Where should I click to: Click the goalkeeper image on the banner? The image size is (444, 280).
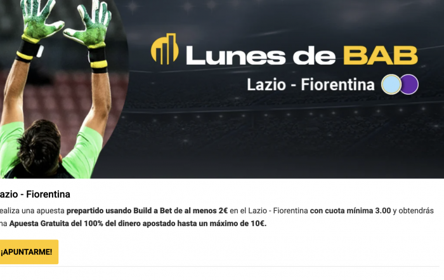[x=61, y=89]
